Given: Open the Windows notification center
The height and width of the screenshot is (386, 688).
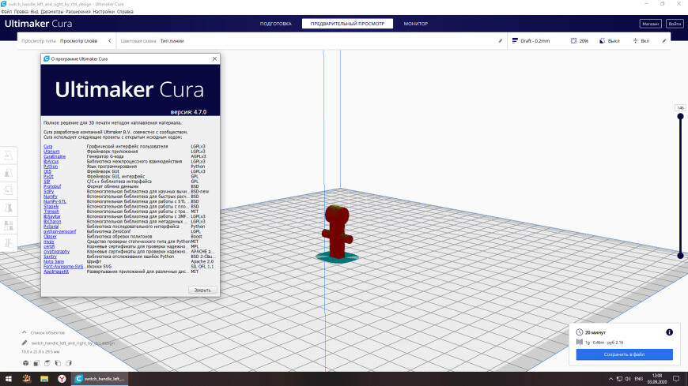Looking at the screenshot, I should pos(676,379).
